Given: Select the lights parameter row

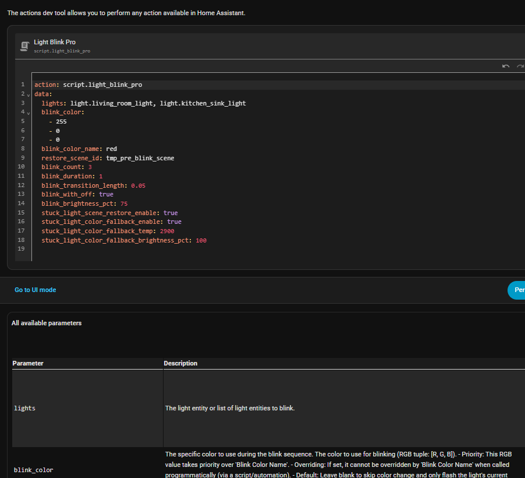Looking at the screenshot, I should pos(24,408).
